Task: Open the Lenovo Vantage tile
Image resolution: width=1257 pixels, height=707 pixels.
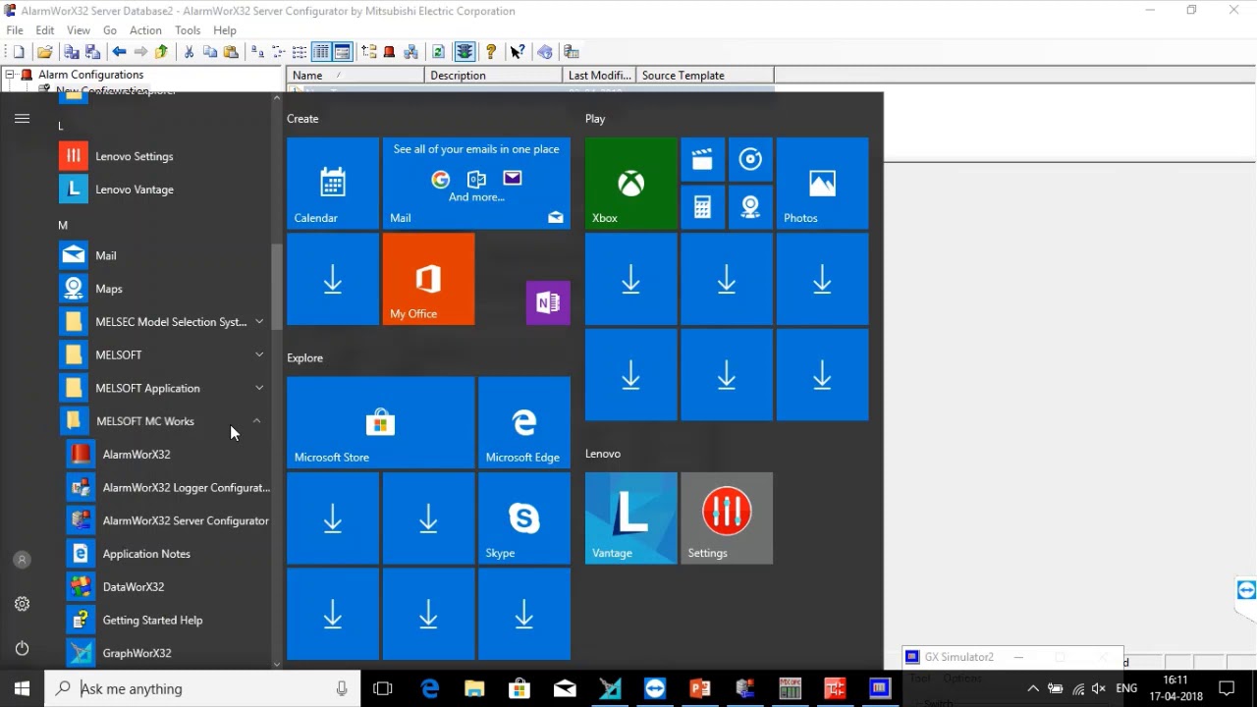Action: (631, 518)
